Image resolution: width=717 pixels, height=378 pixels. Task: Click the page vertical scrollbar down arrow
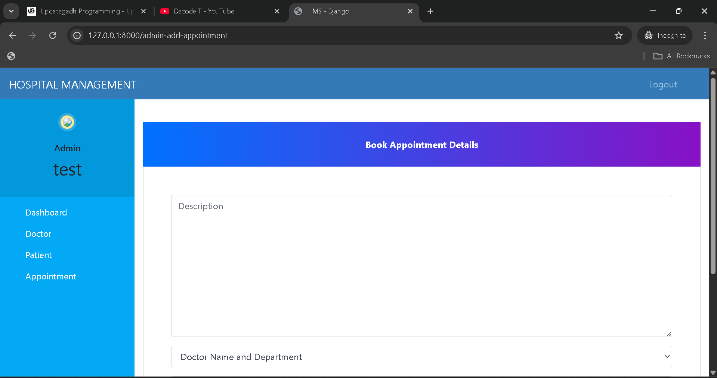[x=713, y=373]
